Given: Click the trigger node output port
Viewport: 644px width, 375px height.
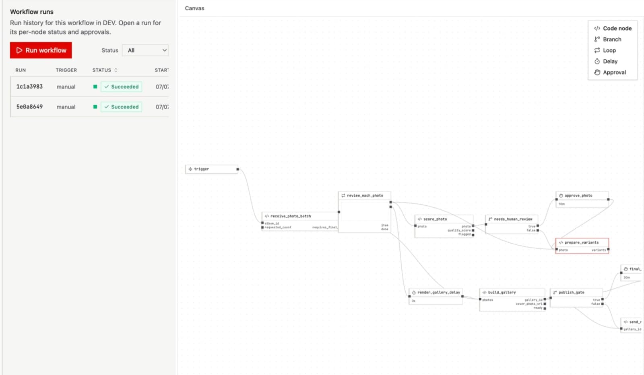Looking at the screenshot, I should click(237, 169).
